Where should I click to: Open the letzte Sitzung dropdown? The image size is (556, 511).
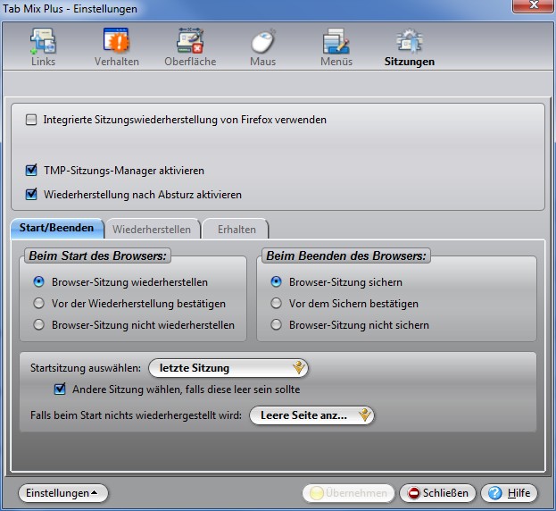[x=228, y=368]
